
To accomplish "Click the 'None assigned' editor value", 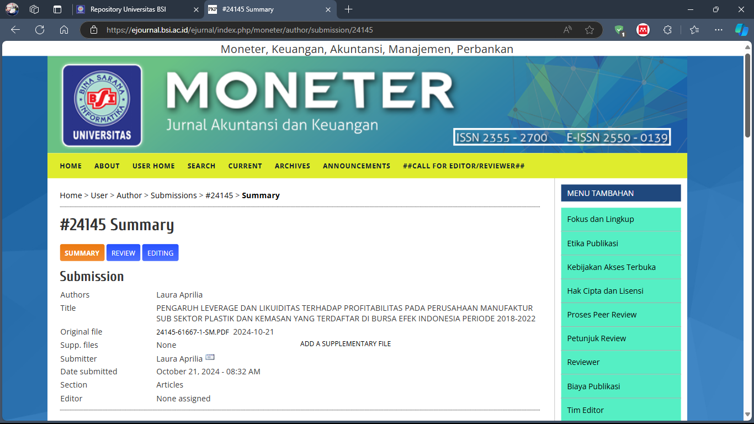I will click(183, 399).
